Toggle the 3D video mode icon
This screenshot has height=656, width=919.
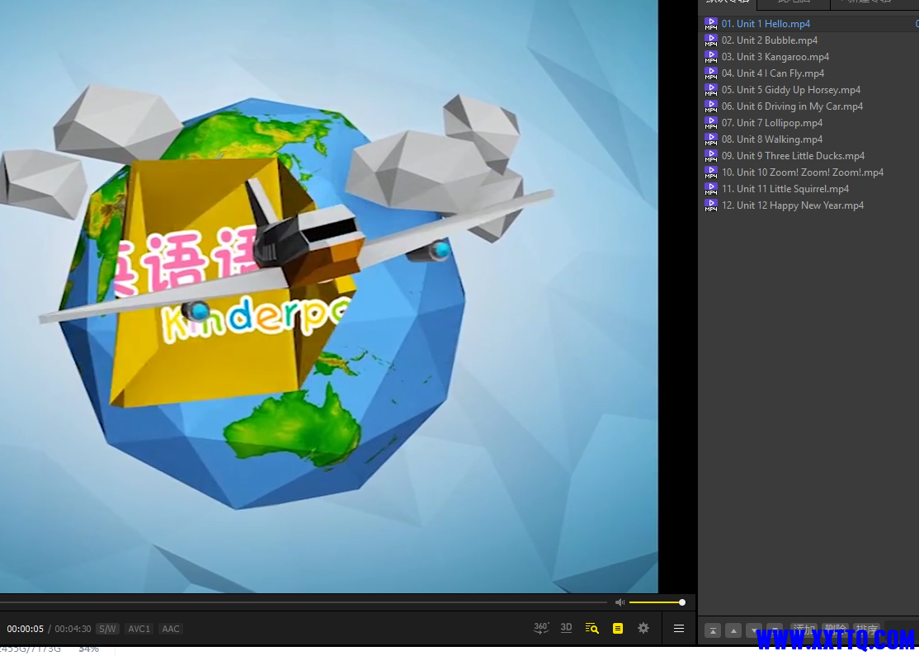(566, 628)
